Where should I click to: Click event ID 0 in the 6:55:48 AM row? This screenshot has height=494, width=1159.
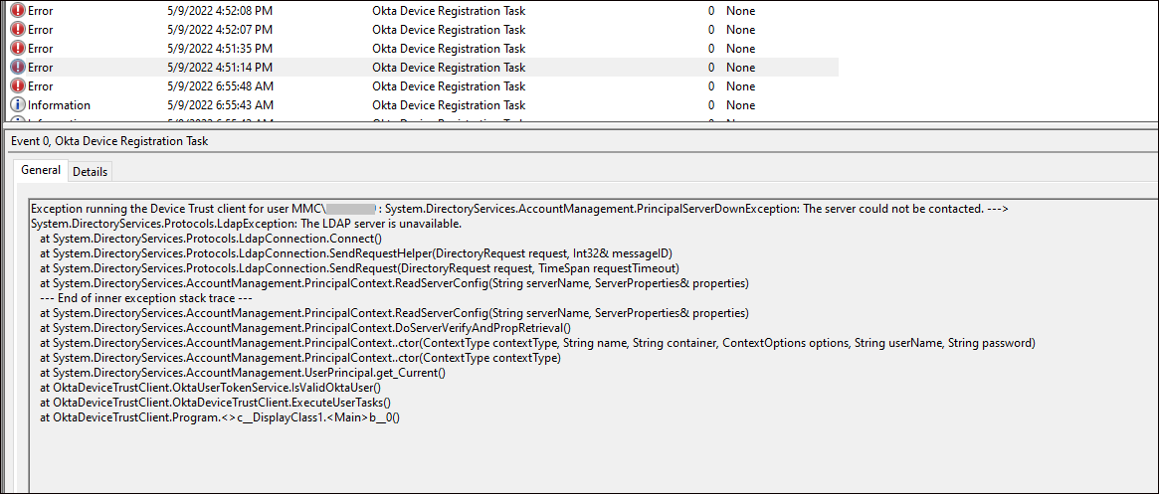point(710,86)
